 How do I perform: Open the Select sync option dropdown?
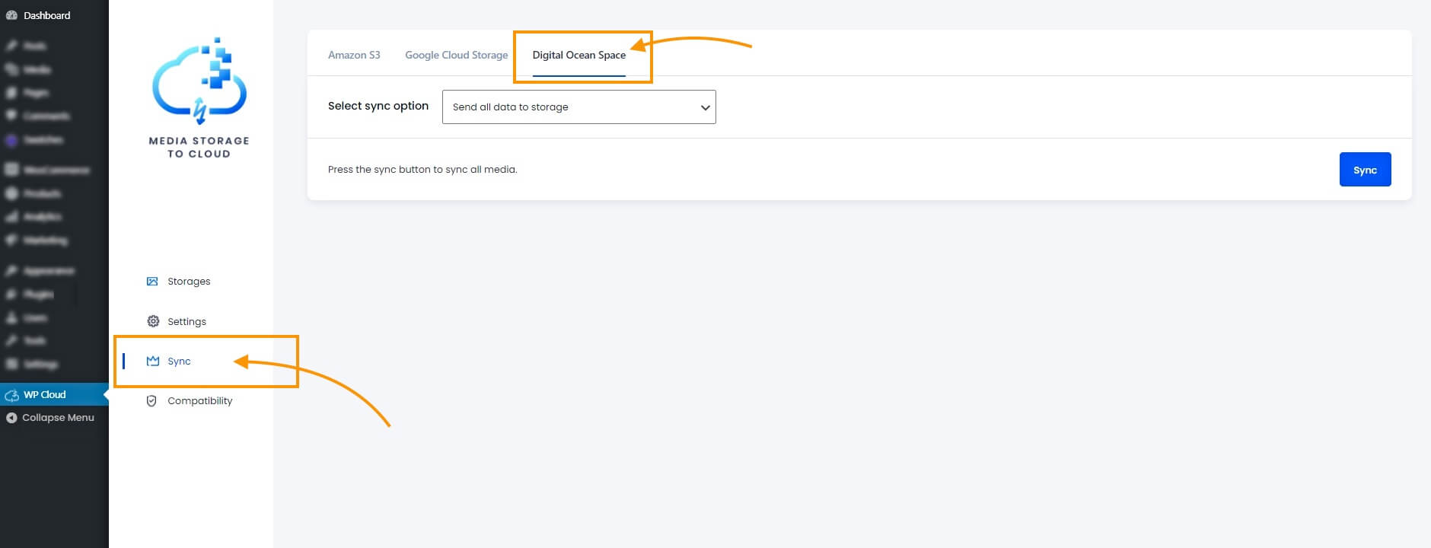(578, 107)
